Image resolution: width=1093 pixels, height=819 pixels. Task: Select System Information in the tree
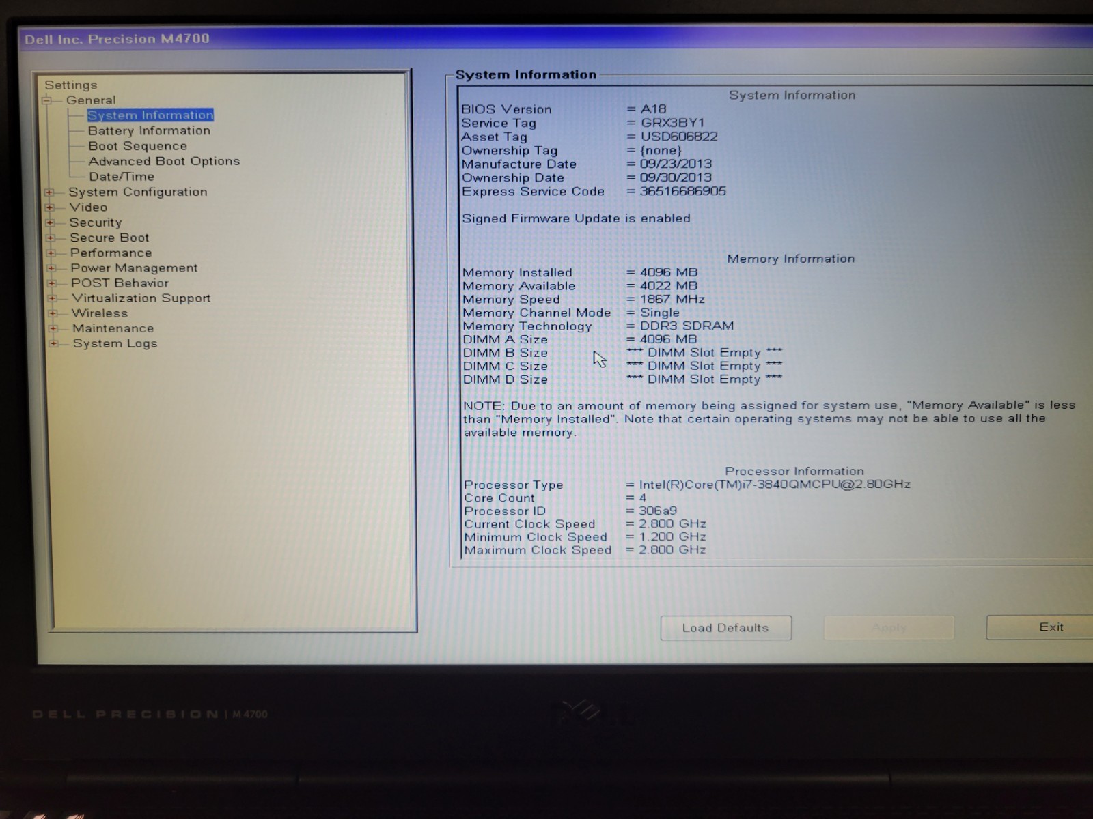(x=150, y=115)
